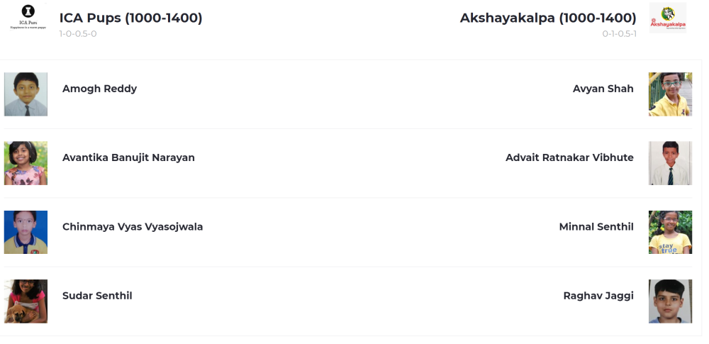Select player name Avantika Banujit Narayan

click(x=128, y=157)
